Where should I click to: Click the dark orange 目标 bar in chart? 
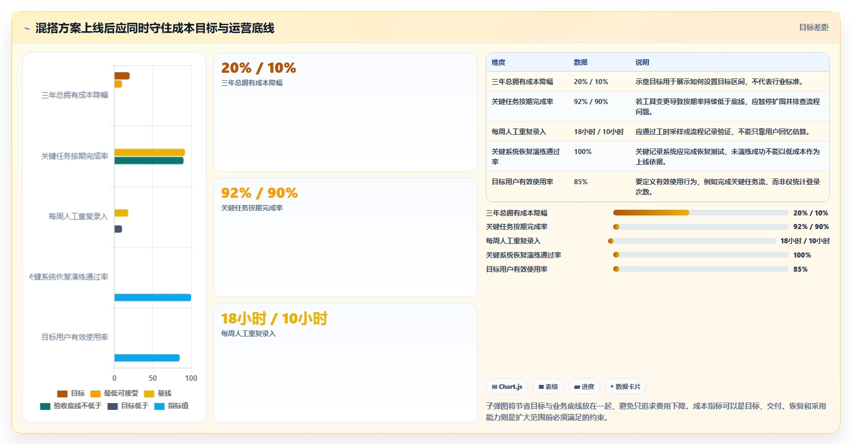(x=122, y=76)
